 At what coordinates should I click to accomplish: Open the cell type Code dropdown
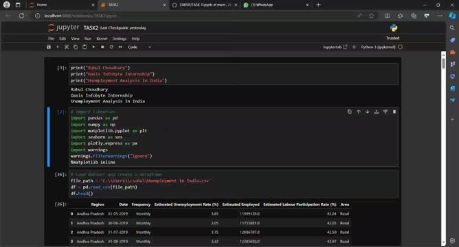139,47
